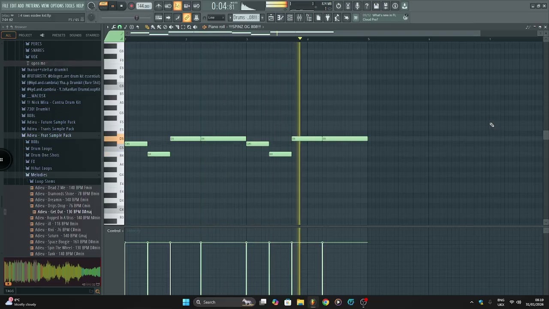Select the STARRED browser tab
This screenshot has width=549, height=309.
92,35
